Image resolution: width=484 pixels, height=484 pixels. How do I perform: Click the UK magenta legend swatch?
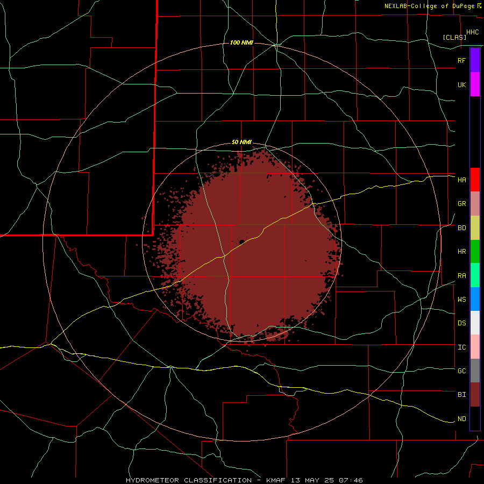tap(475, 84)
